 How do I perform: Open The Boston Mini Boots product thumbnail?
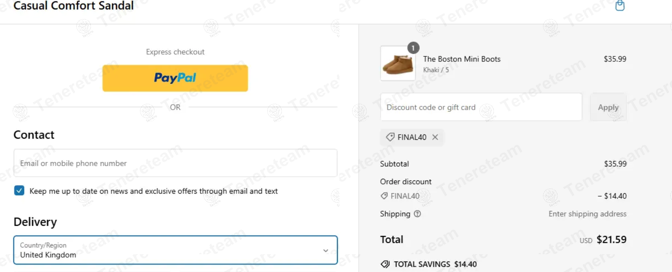click(x=398, y=64)
